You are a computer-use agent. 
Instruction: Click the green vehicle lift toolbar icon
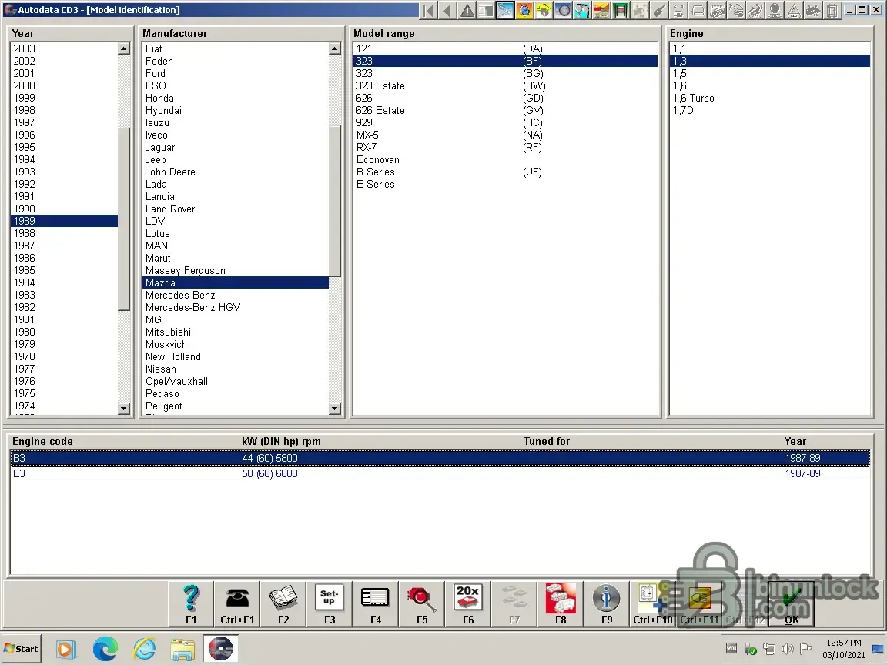coord(621,10)
